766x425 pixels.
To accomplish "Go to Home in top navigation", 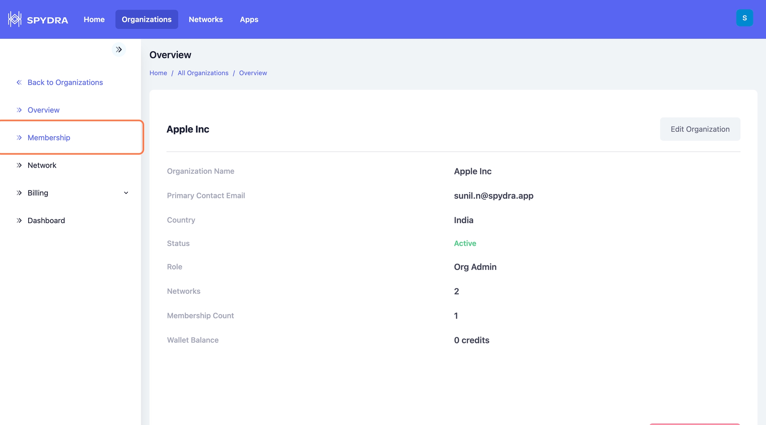I will coord(94,19).
